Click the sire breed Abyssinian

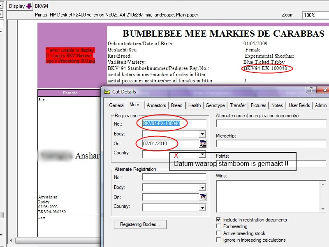point(48,197)
